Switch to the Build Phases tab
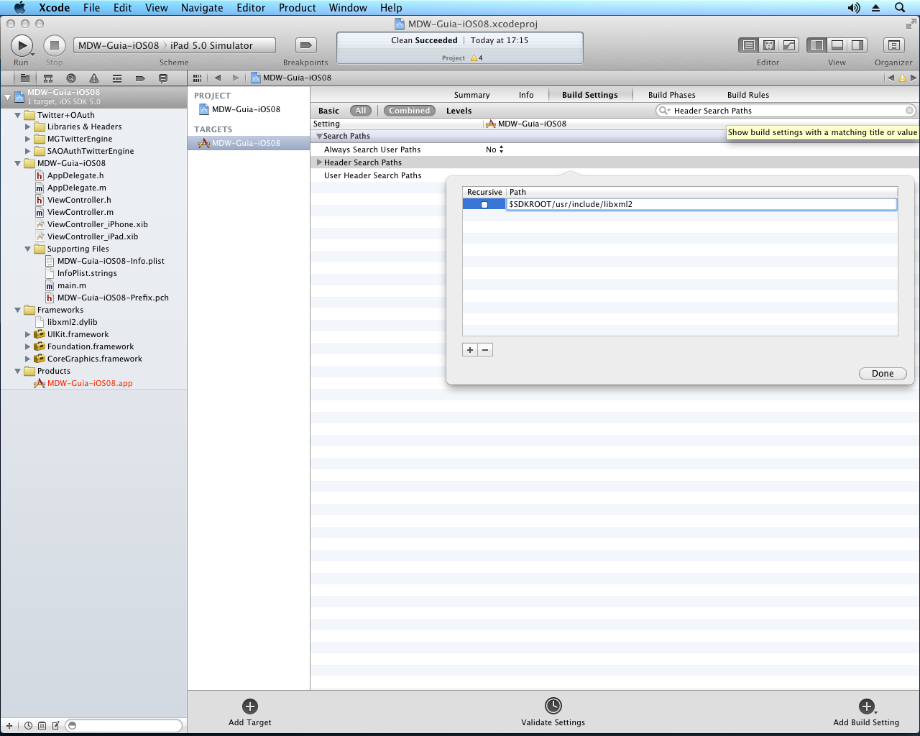The width and height of the screenshot is (920, 736). click(672, 95)
